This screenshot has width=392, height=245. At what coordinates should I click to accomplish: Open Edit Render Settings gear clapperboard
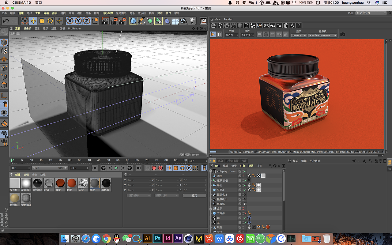(x=123, y=21)
